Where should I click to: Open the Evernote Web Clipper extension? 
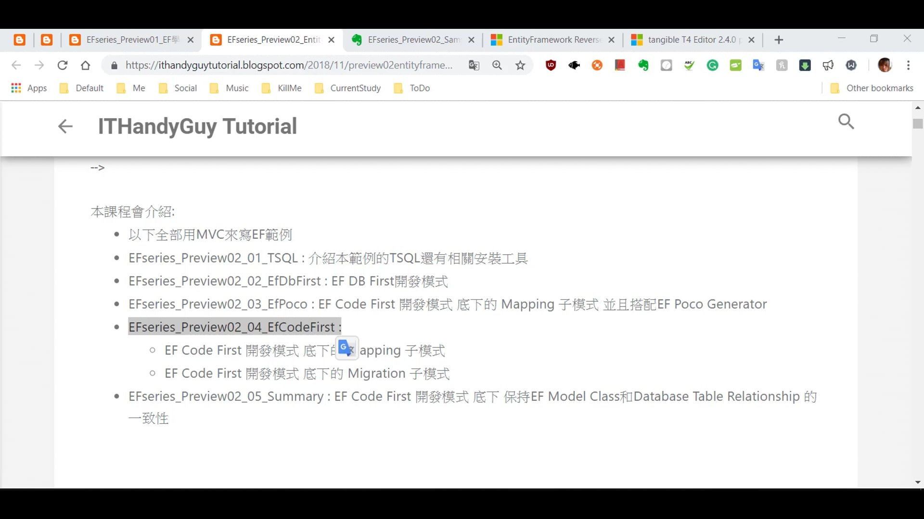pyautogui.click(x=643, y=65)
